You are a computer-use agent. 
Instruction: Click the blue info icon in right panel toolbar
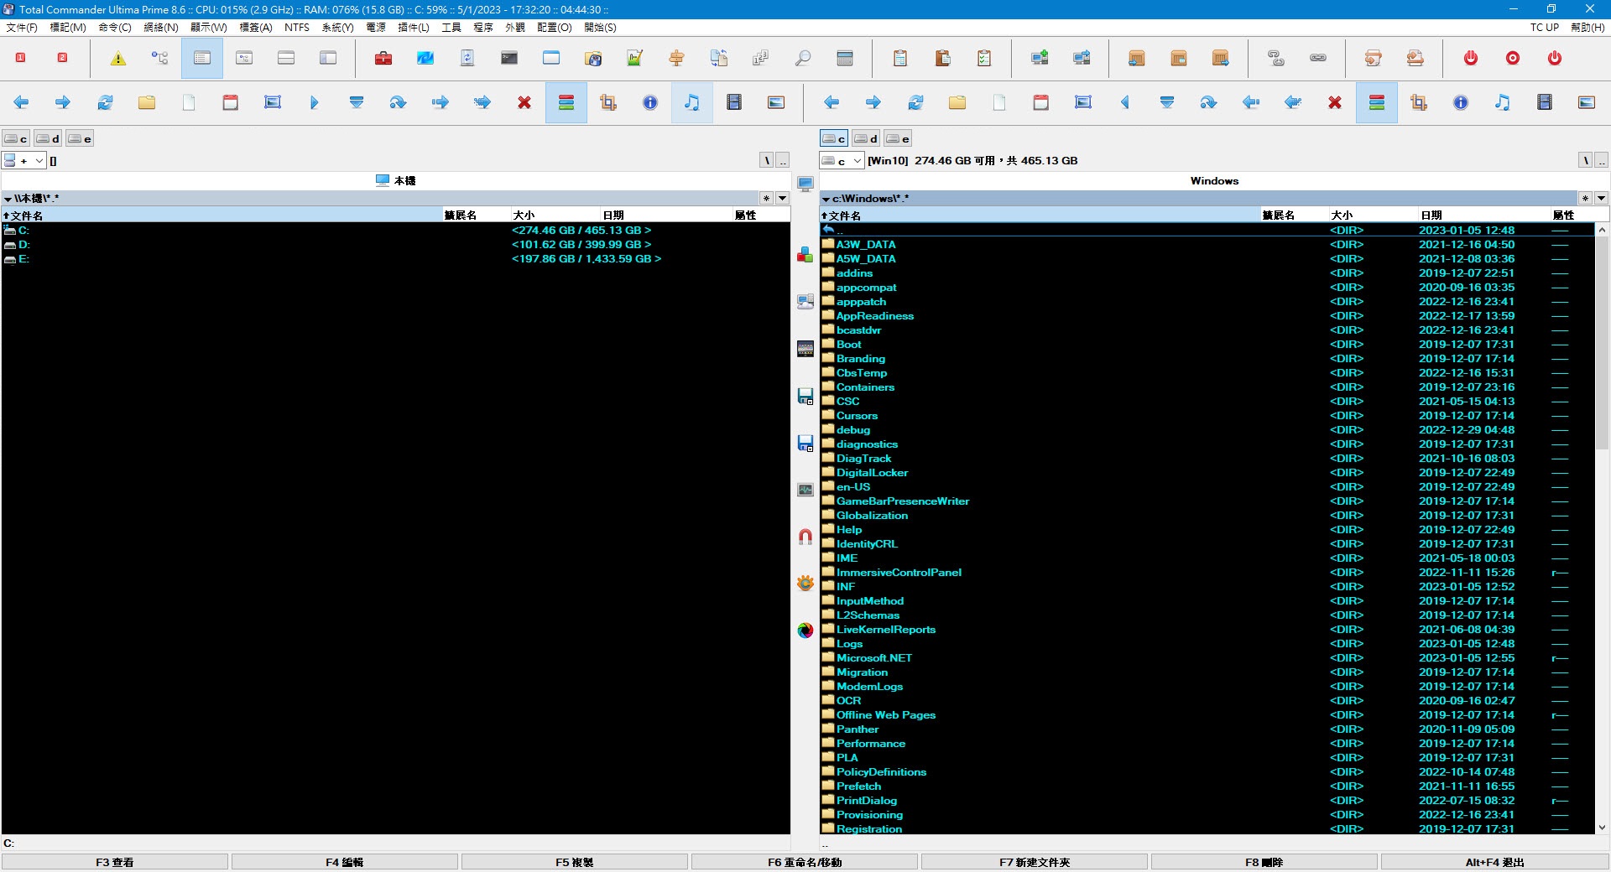1461,102
